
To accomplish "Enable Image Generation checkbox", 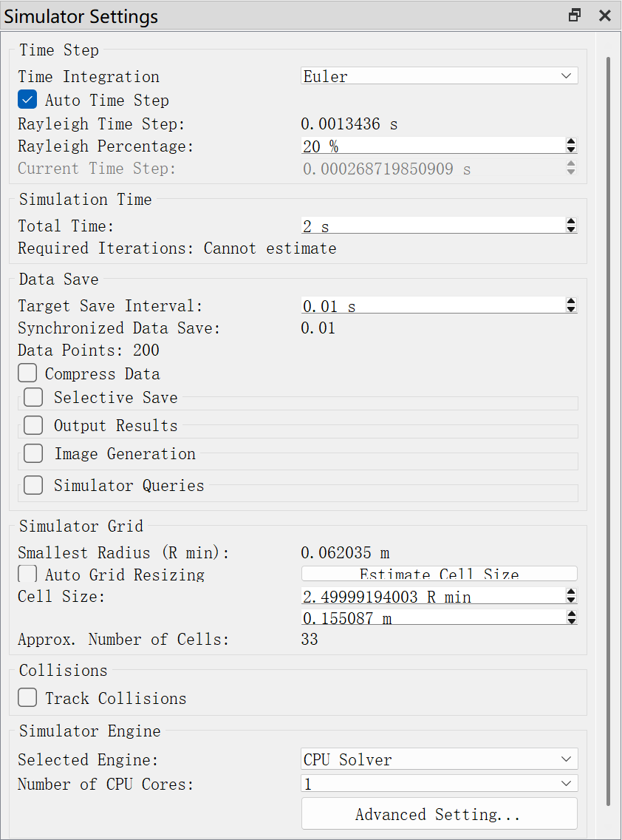I will tap(33, 453).
